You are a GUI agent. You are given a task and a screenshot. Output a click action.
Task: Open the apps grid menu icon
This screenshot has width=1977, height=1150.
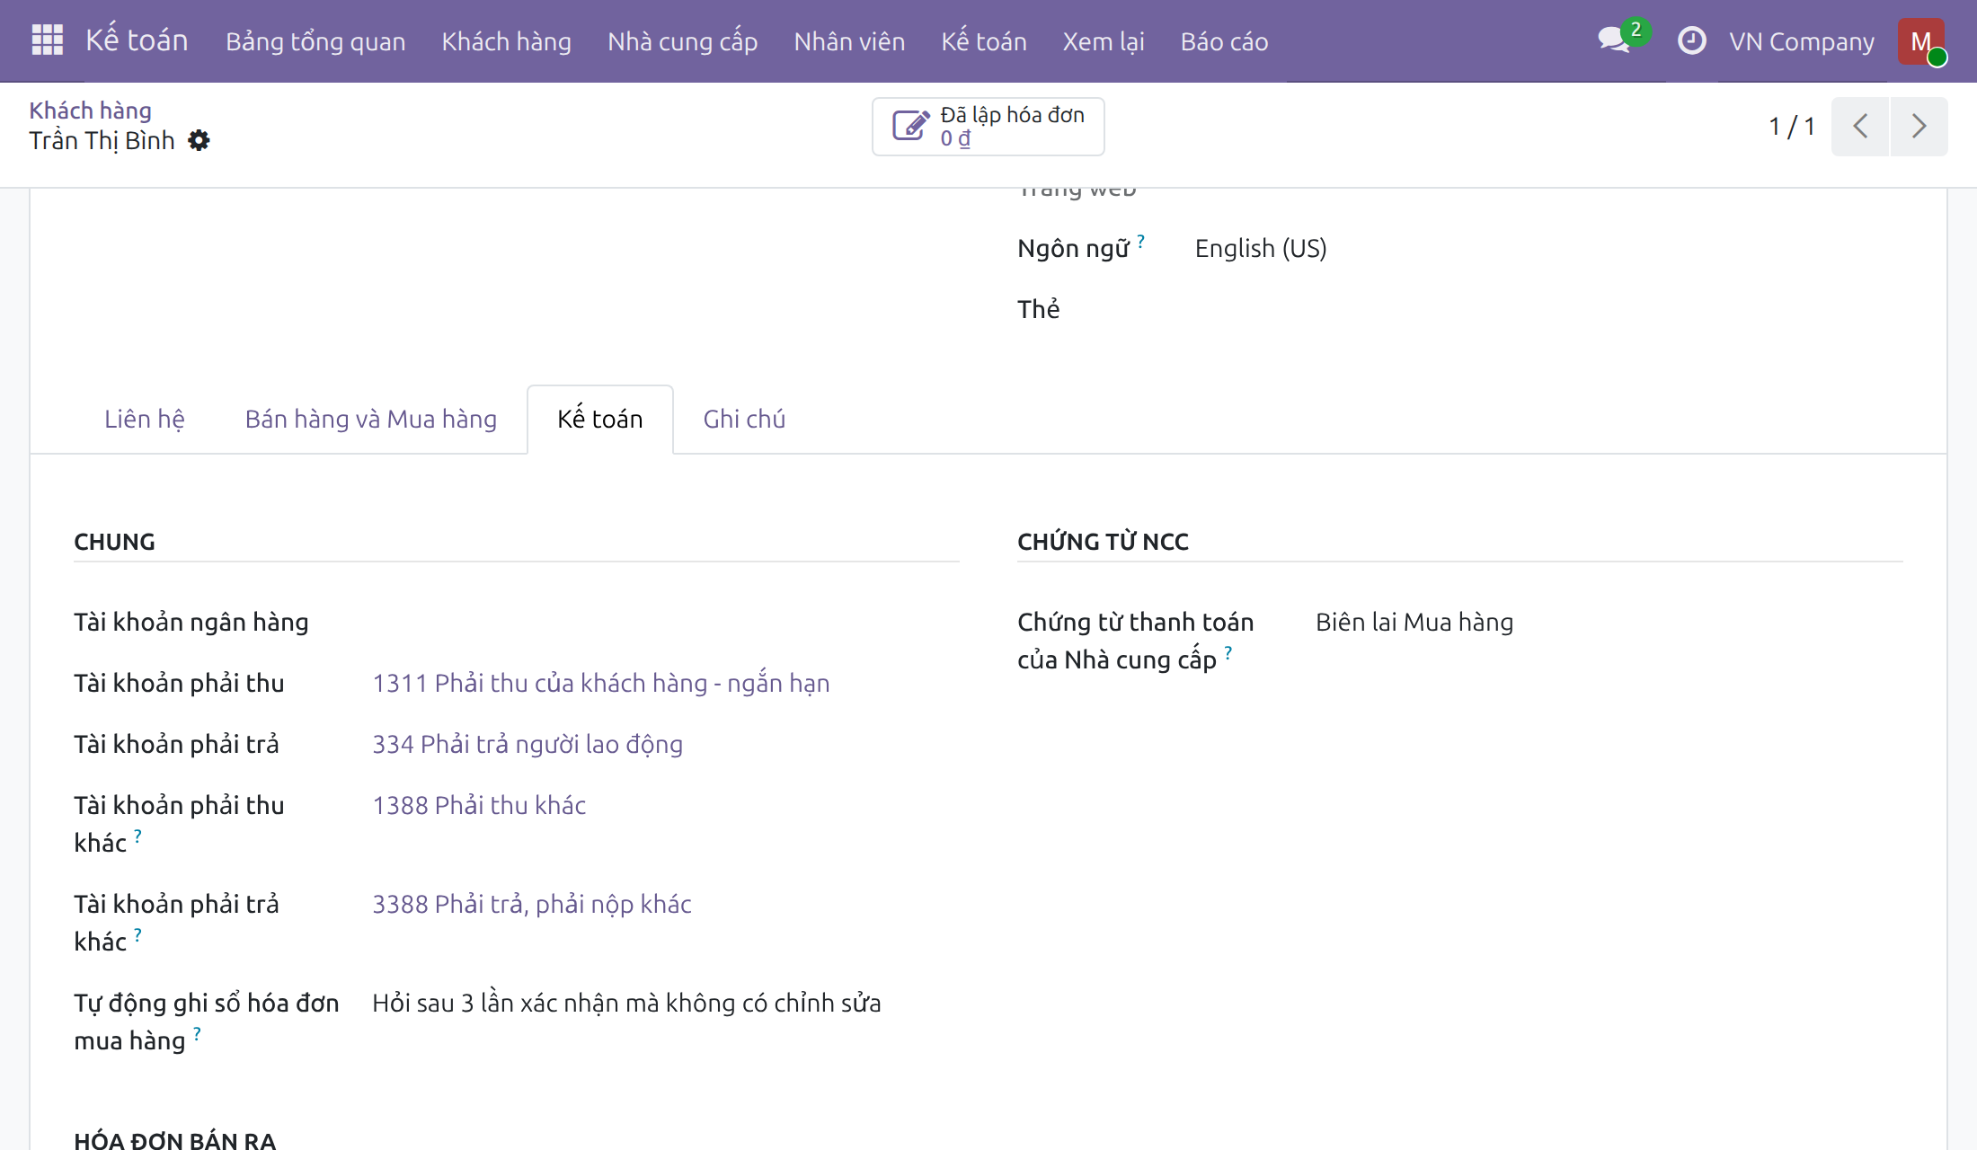pyautogui.click(x=47, y=40)
